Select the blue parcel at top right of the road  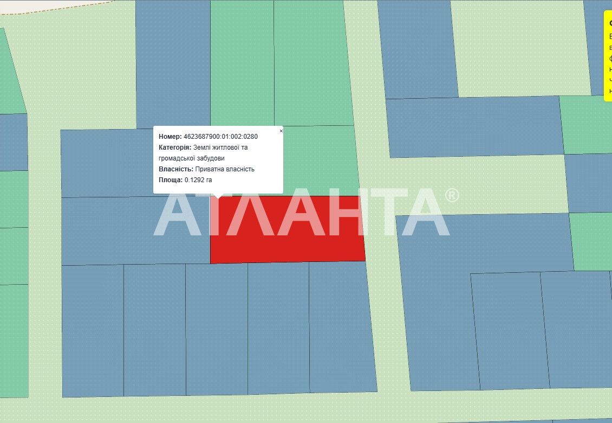point(418,49)
